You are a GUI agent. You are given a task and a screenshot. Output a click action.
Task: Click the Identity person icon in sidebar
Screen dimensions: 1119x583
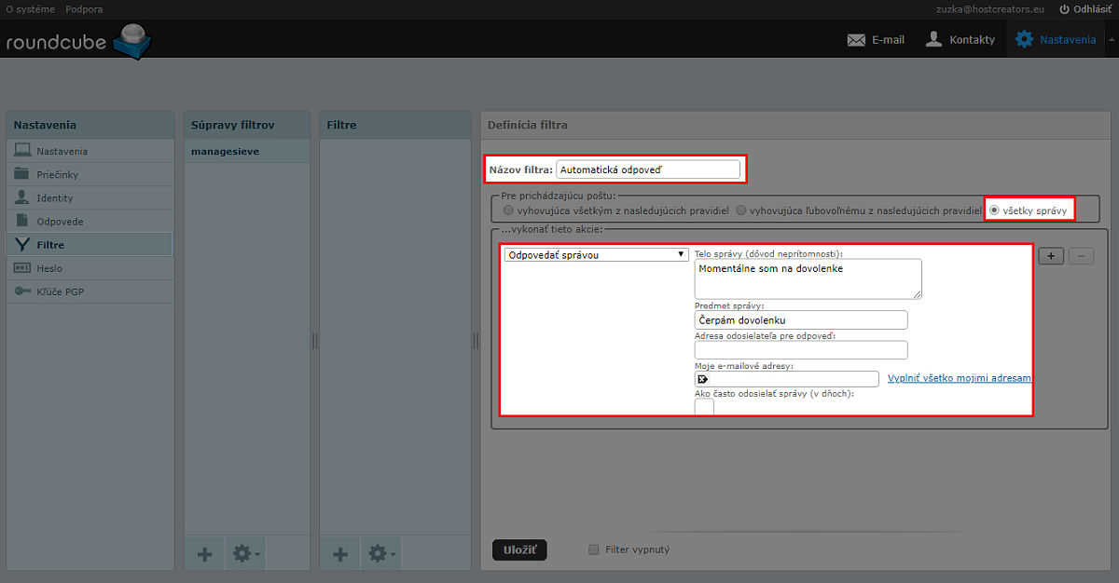(x=21, y=197)
